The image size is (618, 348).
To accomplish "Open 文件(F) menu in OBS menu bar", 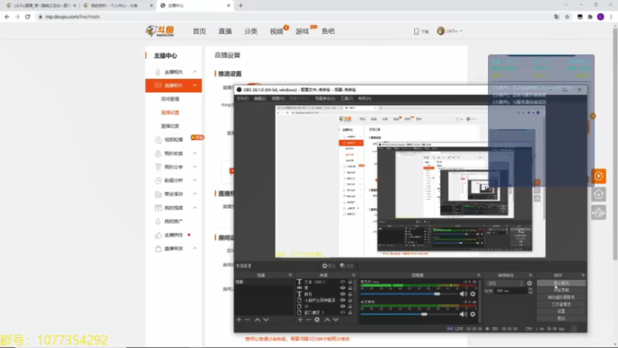I will (x=243, y=98).
